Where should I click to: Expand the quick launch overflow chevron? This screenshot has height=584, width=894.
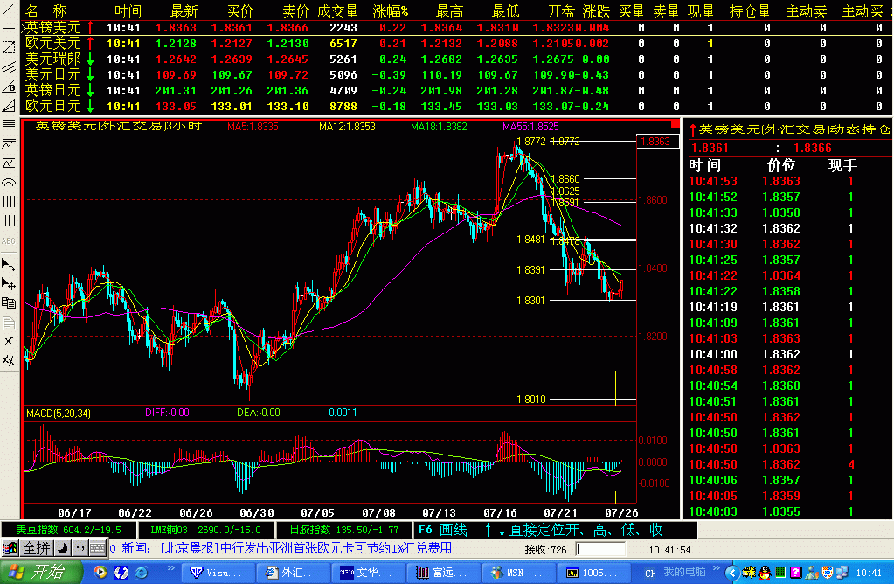pyautogui.click(x=170, y=568)
